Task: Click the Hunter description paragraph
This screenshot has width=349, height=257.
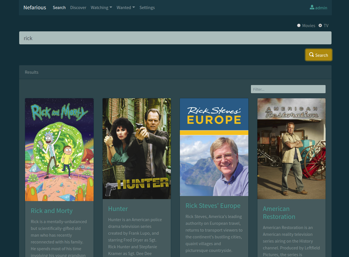Action: (x=135, y=237)
